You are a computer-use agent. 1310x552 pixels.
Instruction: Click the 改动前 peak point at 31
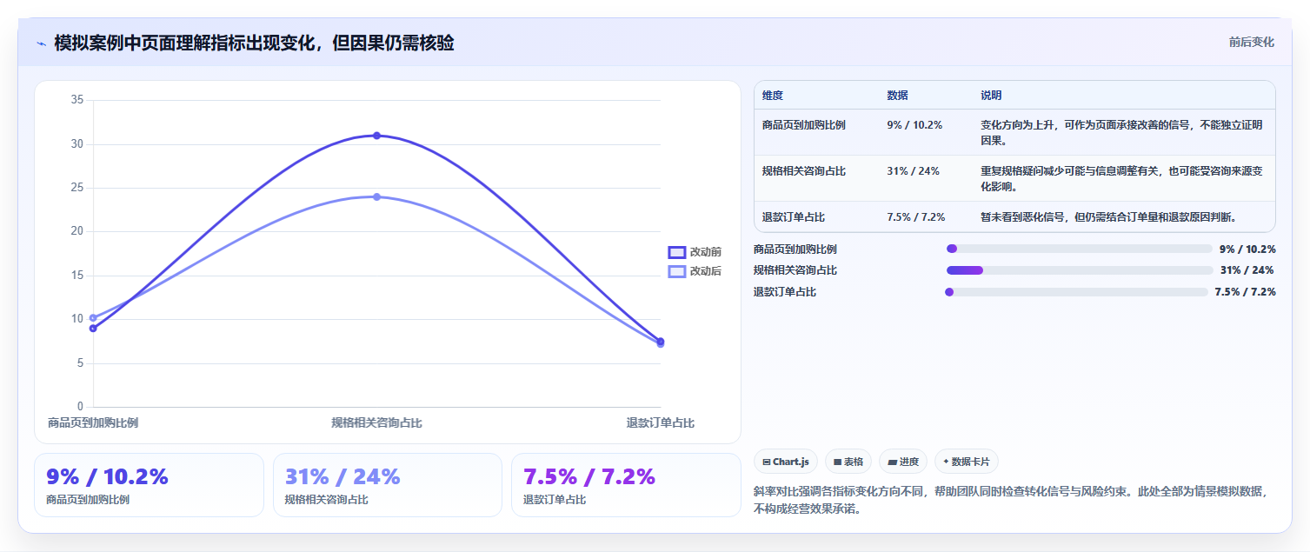coord(376,136)
